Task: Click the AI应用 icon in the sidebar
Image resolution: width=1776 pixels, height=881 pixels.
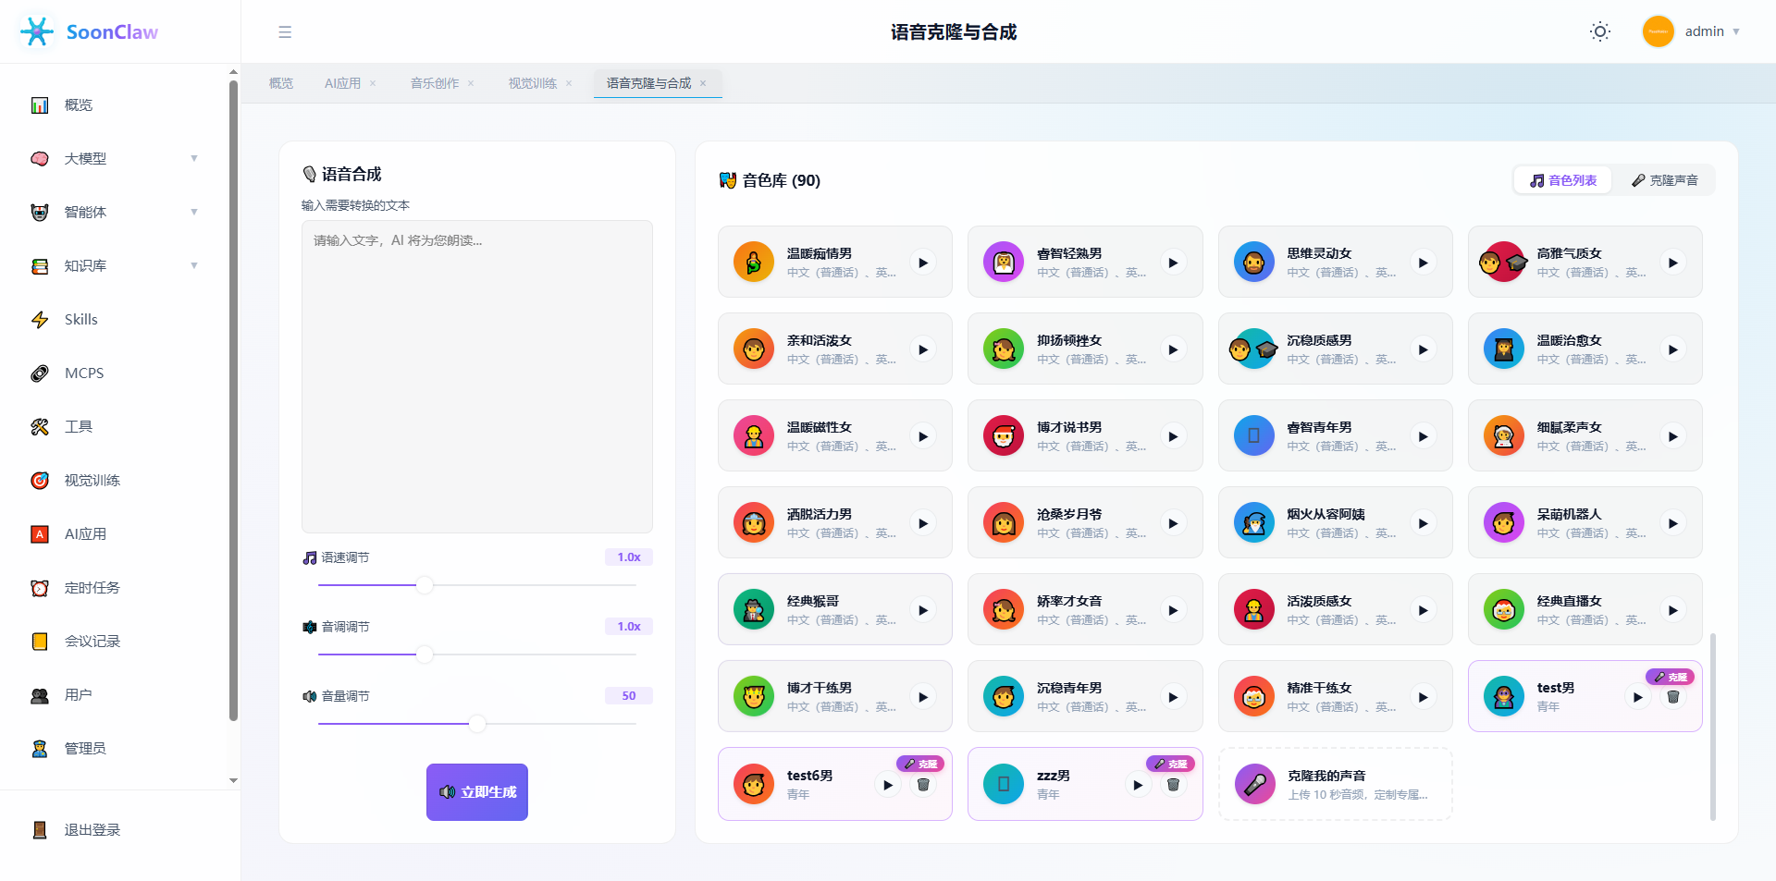Action: point(40,534)
